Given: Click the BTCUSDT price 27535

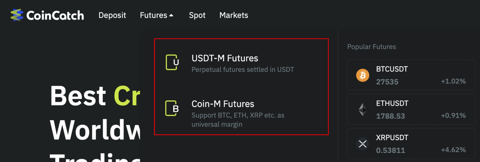Looking at the screenshot, I should pos(387,82).
